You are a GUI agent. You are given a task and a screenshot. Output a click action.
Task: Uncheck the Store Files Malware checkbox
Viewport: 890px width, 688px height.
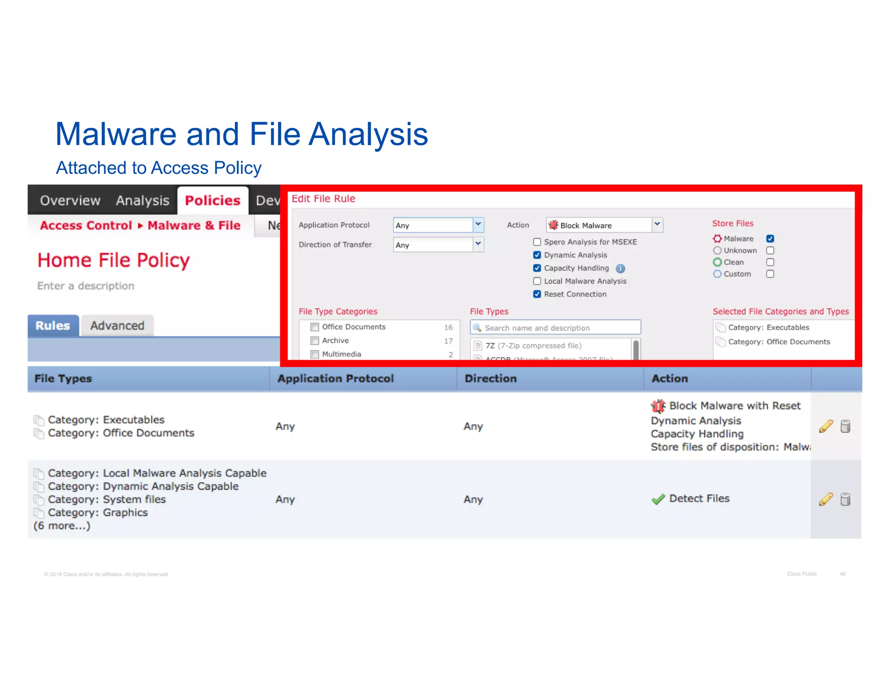point(770,239)
